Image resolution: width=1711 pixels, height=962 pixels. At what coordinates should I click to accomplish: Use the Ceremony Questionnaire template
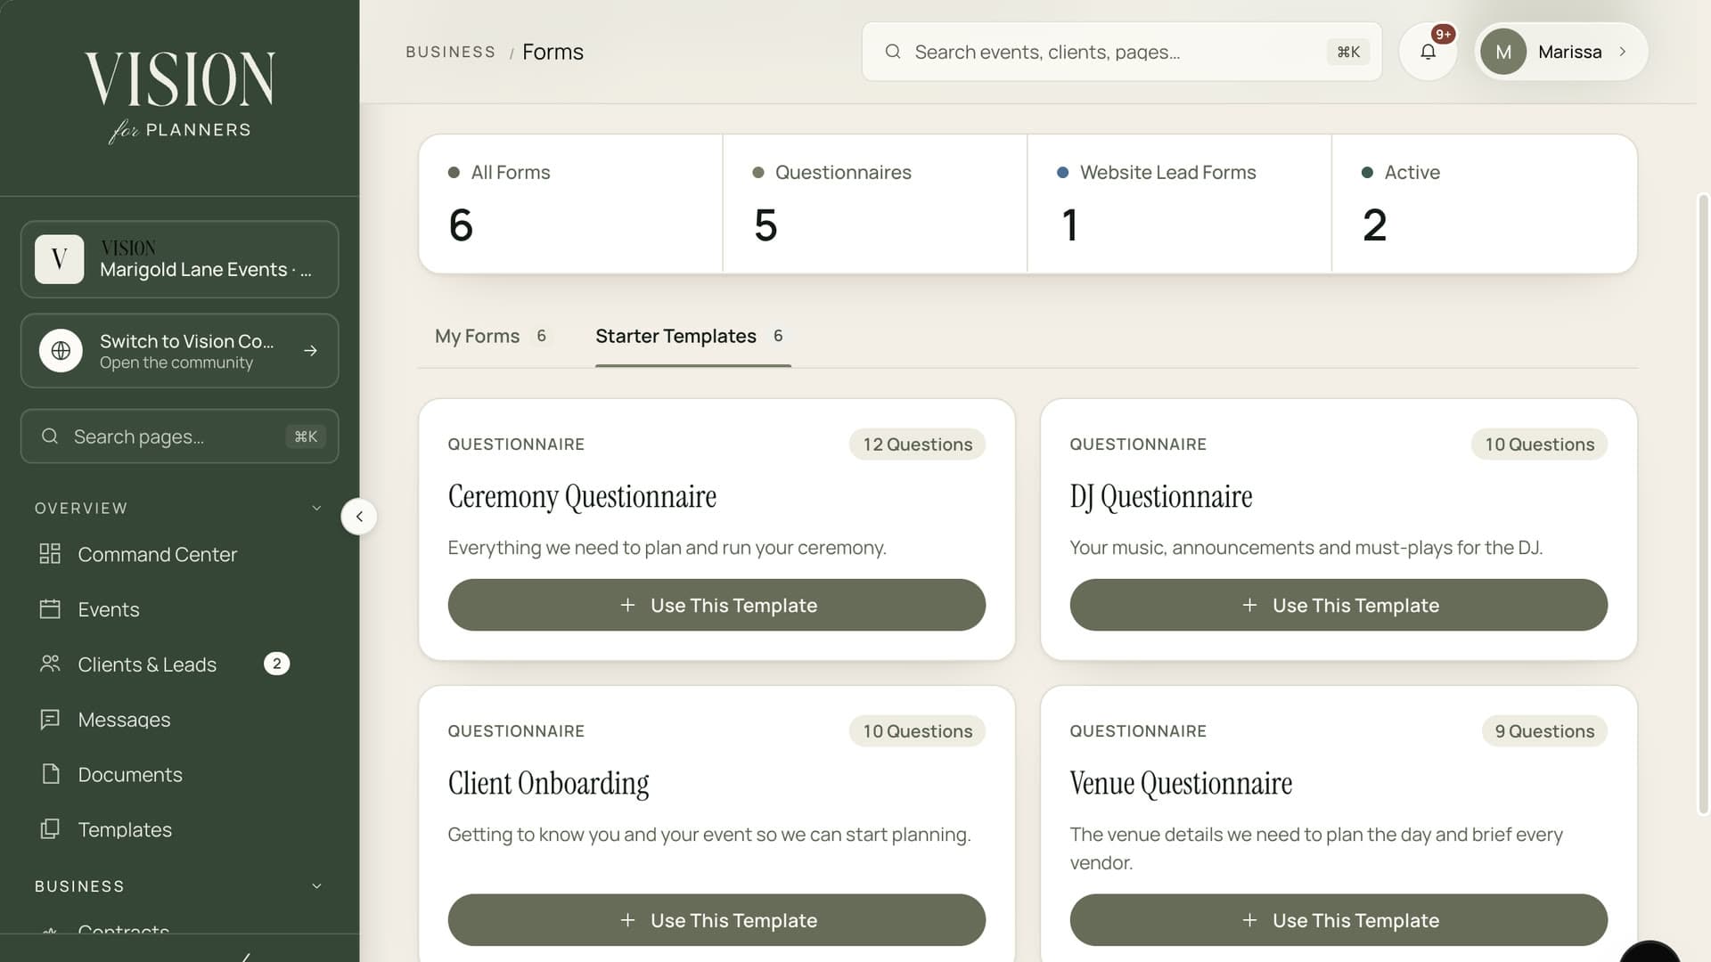[716, 605]
